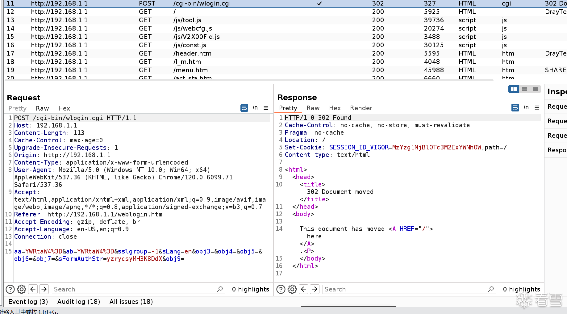This screenshot has width=567, height=314.
Task: Toggle word wrap icon in Request panel
Action: [244, 108]
